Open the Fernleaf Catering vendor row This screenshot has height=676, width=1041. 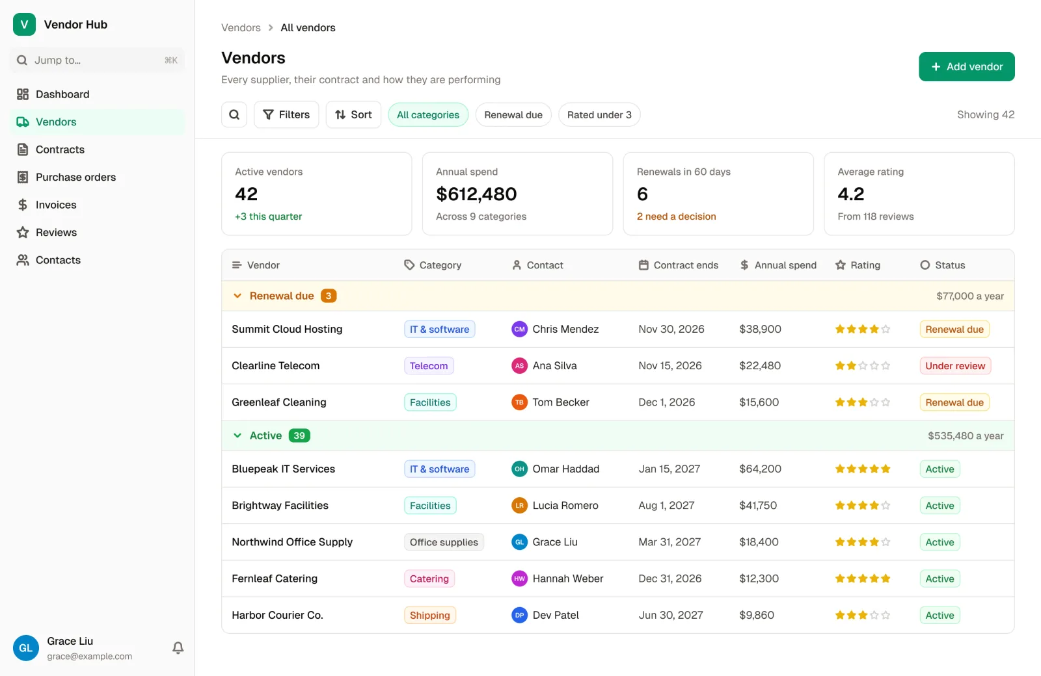[x=618, y=578]
